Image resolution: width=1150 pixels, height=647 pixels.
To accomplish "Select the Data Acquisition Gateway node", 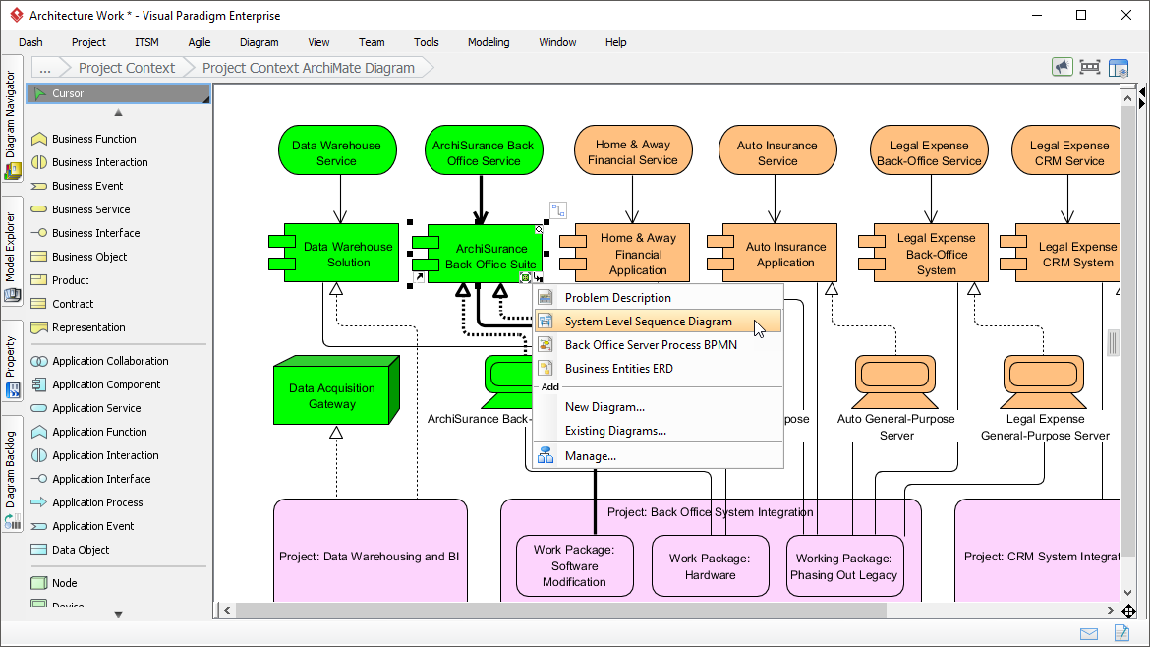I will click(x=336, y=391).
